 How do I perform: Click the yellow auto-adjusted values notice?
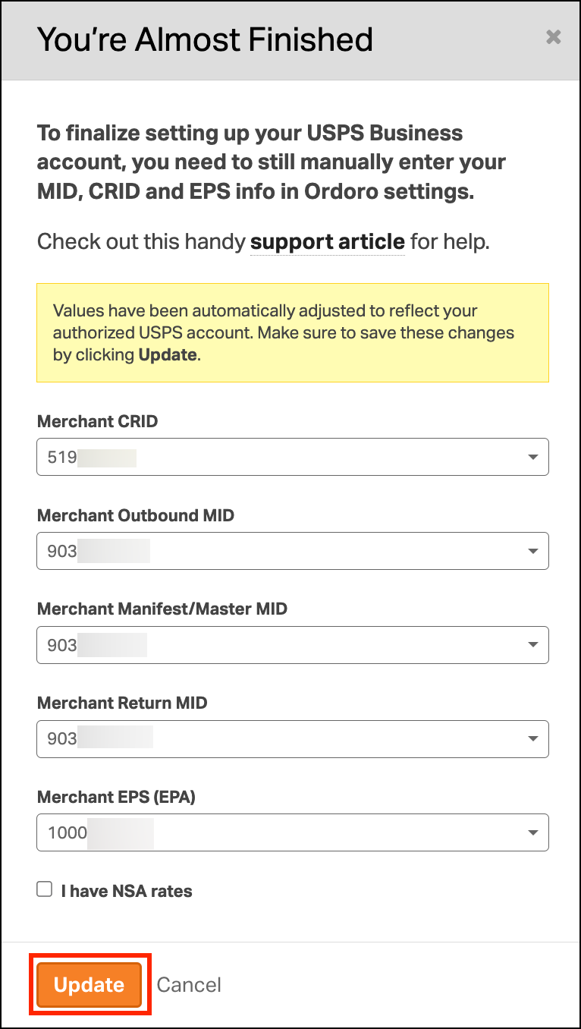(292, 332)
